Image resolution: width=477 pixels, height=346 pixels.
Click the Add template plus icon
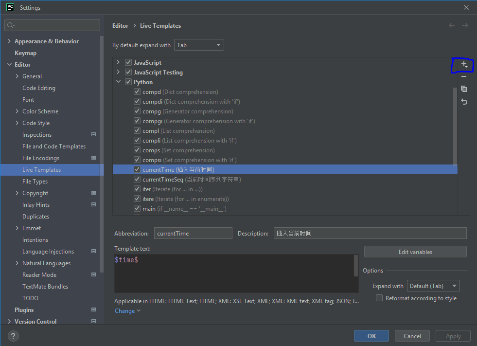464,64
